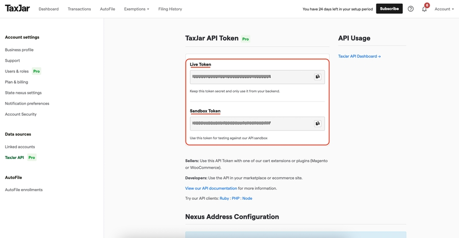View our API documentation link
459x238 pixels.
[211, 188]
